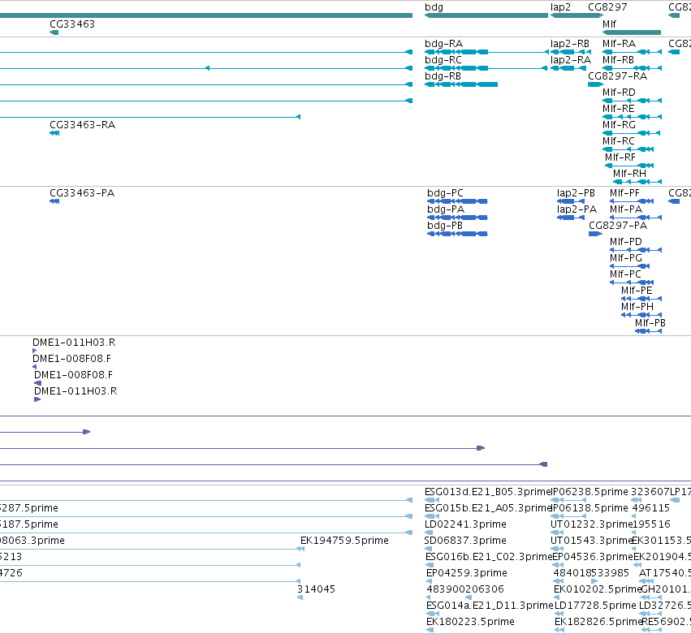Select transcript bdg-RA
The height and width of the screenshot is (634, 691).
486,52
